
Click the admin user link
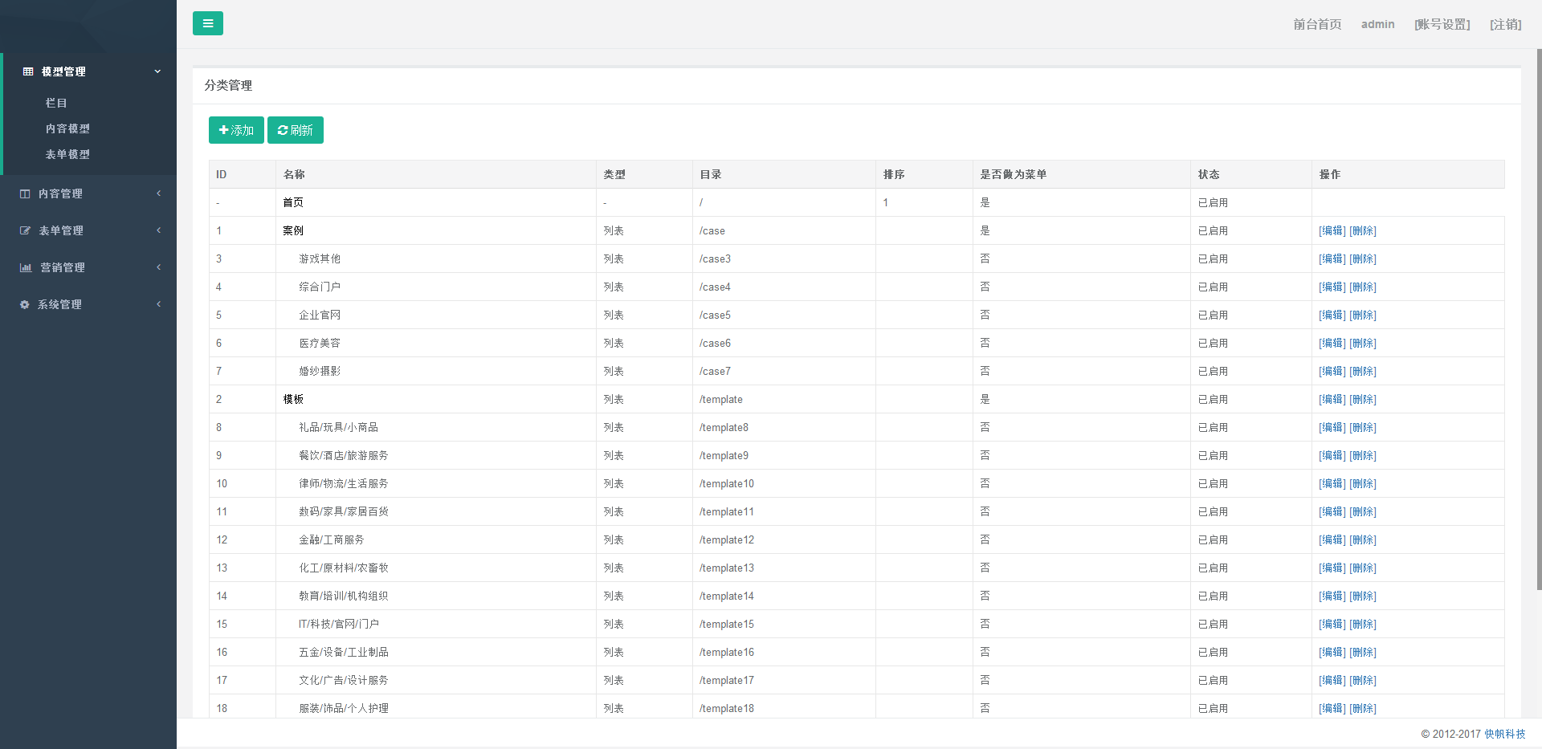point(1377,24)
